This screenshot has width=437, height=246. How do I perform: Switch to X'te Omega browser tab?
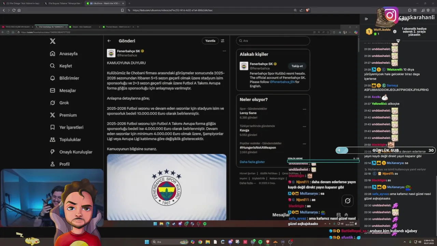tap(21, 3)
